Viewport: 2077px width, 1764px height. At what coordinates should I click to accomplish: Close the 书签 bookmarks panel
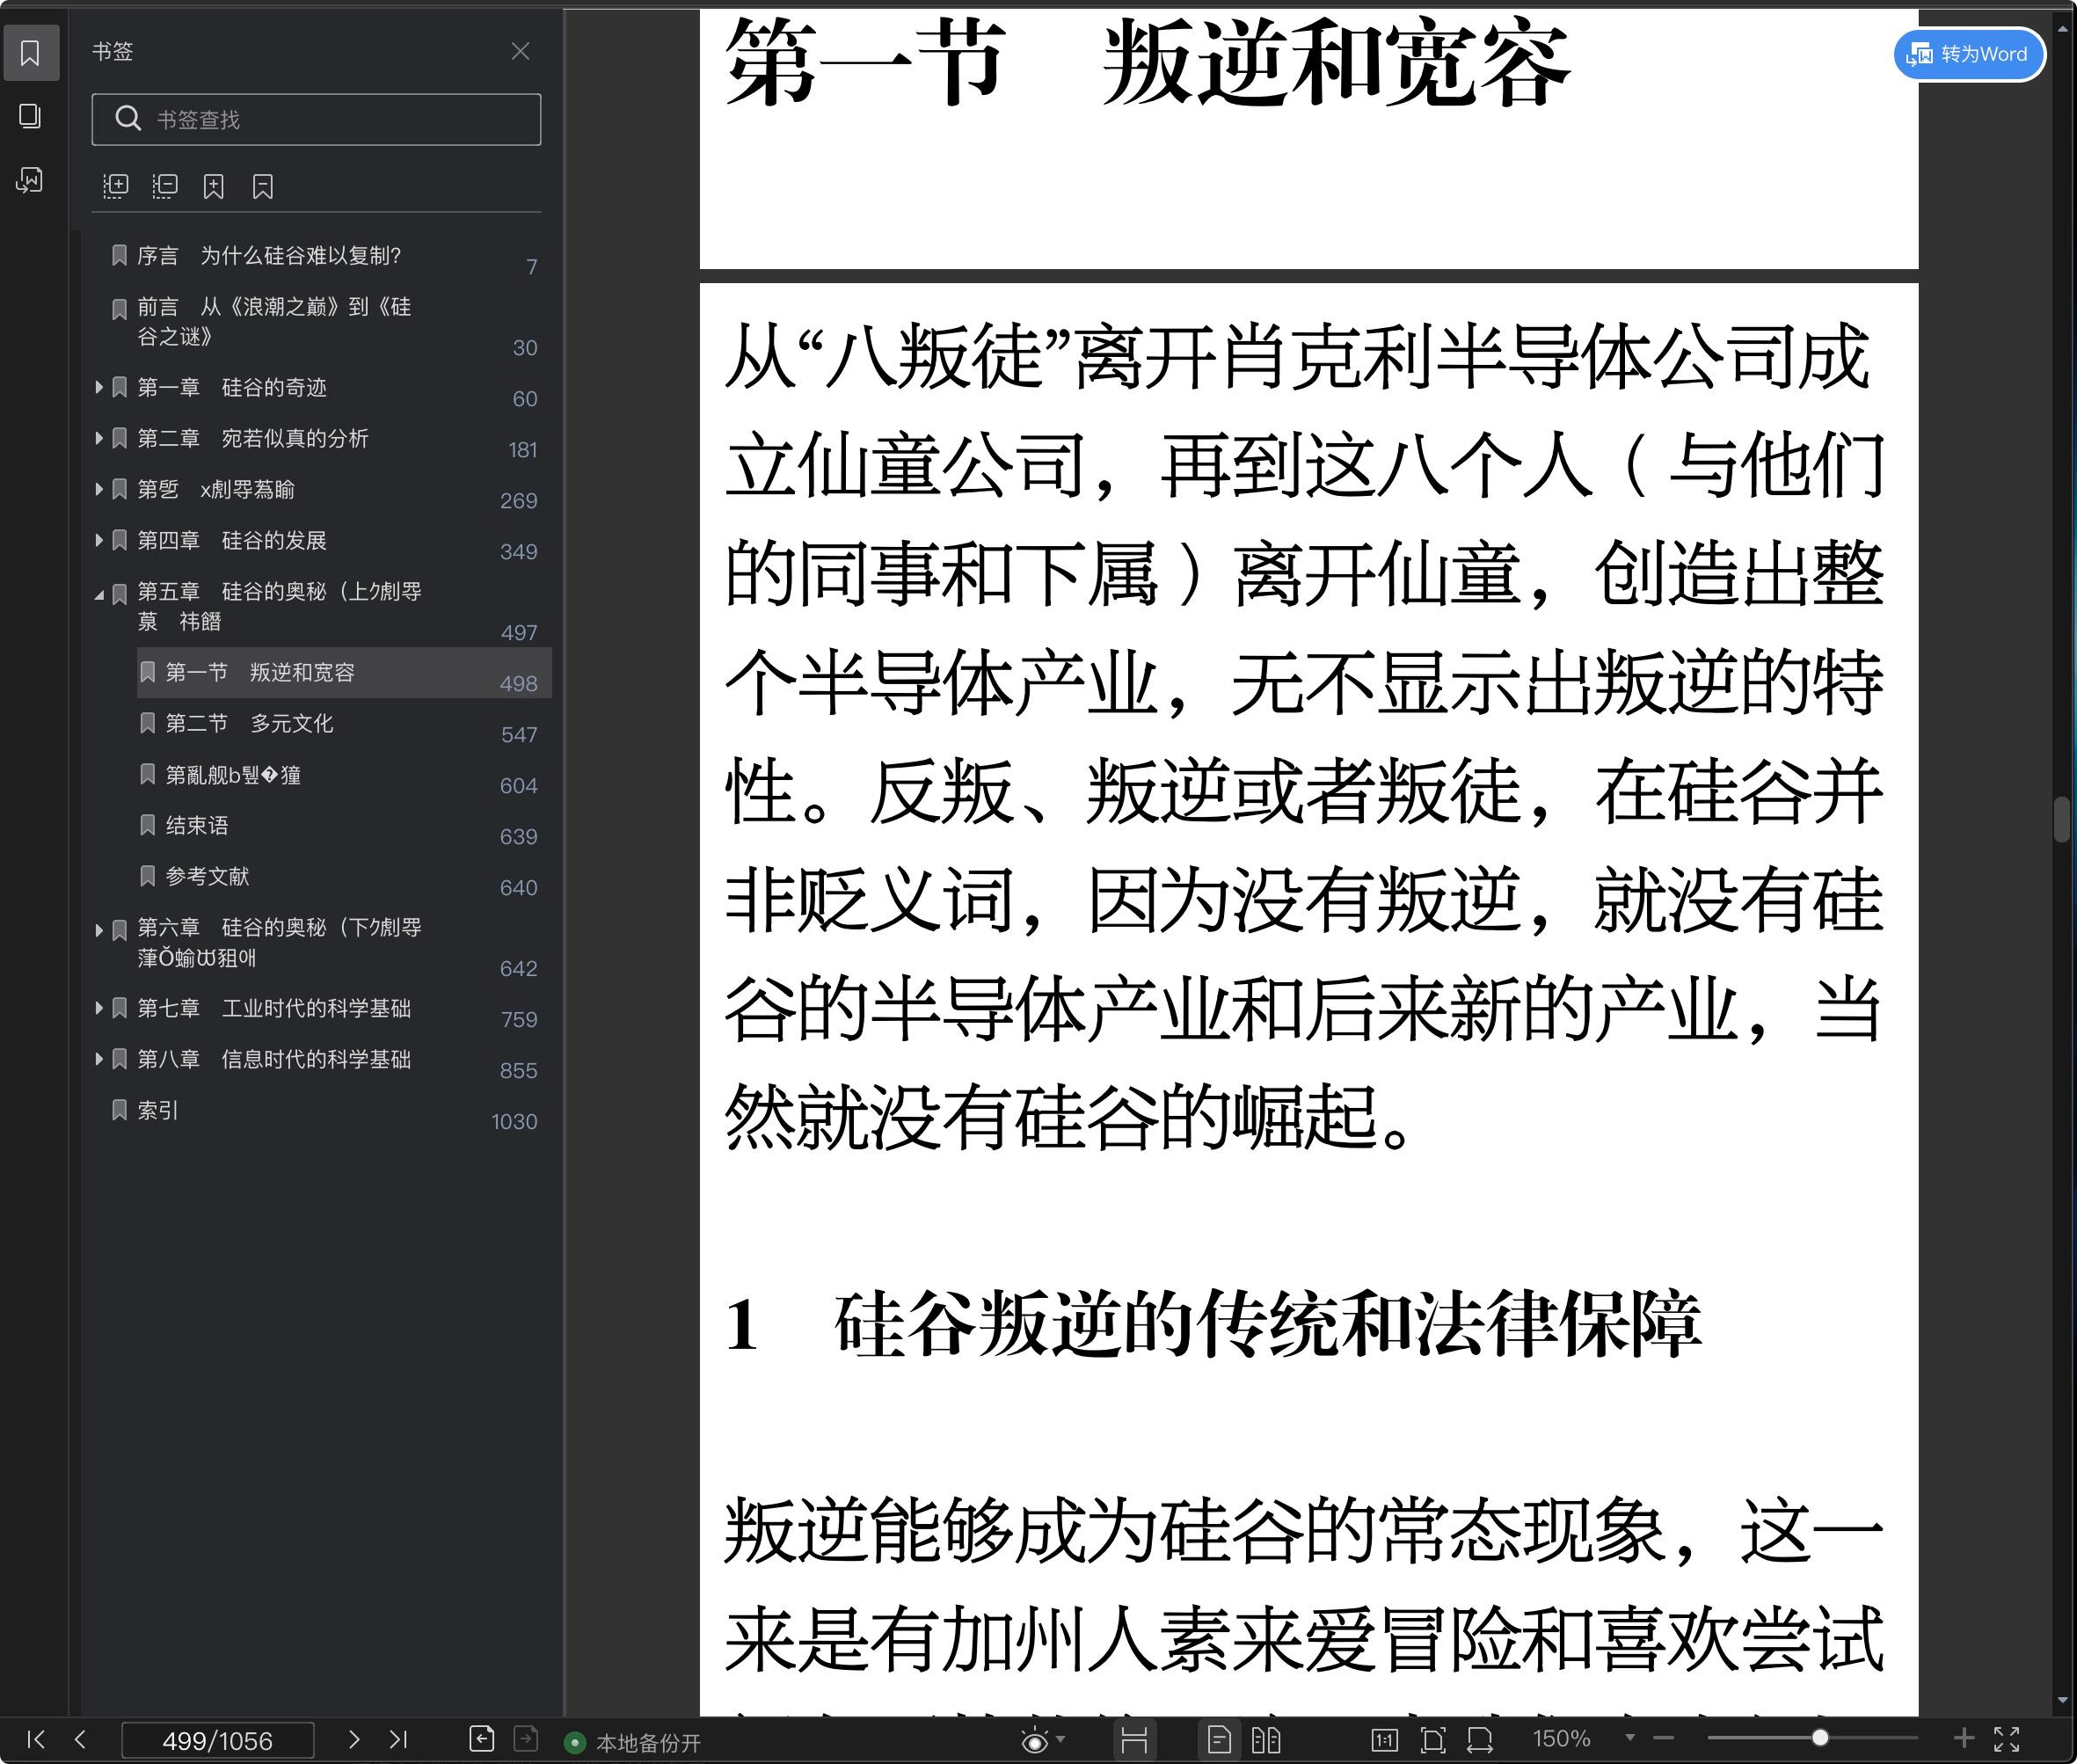[x=520, y=51]
